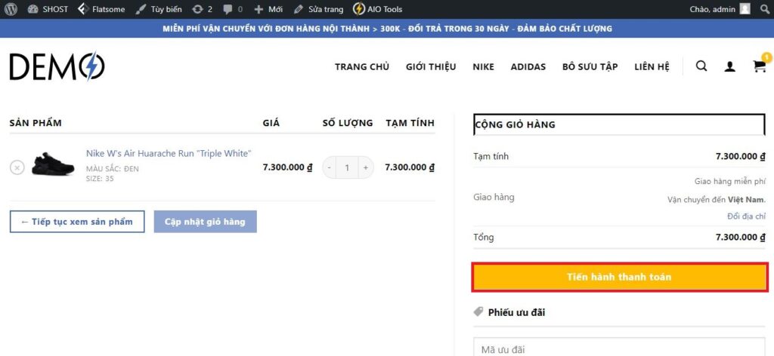Open AIO Tools in admin bar
Image resolution: width=774 pixels, height=356 pixels.
point(377,9)
